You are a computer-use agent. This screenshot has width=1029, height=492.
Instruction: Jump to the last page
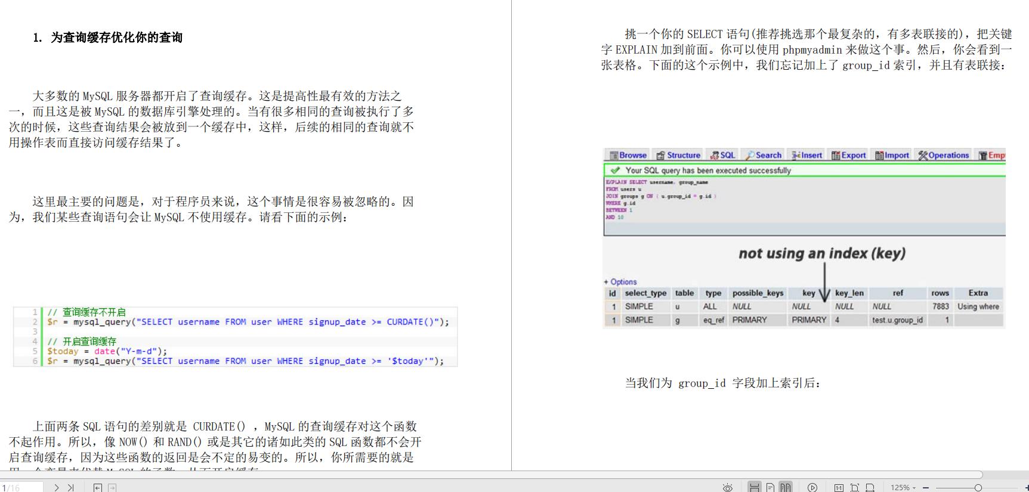coord(70,487)
